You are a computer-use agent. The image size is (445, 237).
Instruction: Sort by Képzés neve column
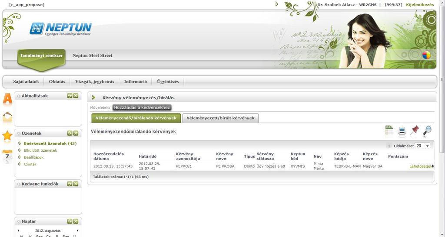pyautogui.click(x=370, y=156)
